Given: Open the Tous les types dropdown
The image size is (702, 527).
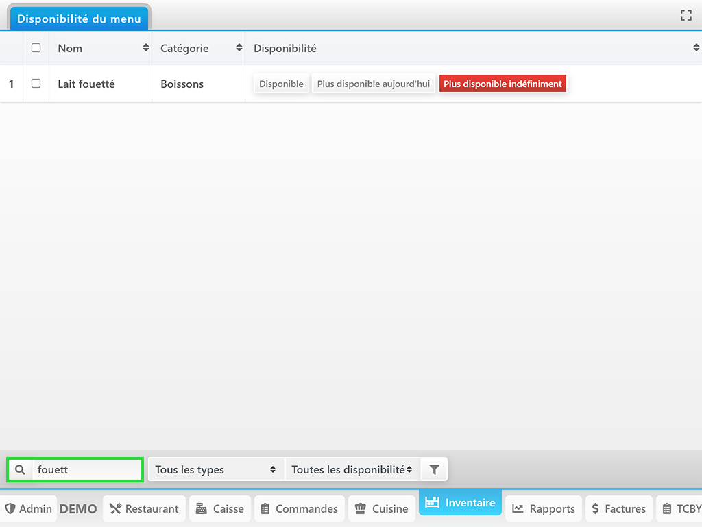Looking at the screenshot, I should click(215, 470).
